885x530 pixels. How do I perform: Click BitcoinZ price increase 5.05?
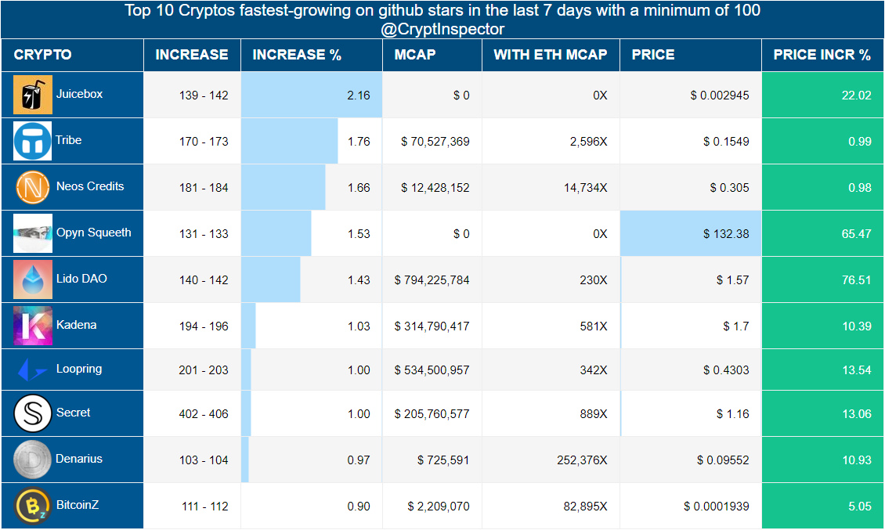(823, 506)
